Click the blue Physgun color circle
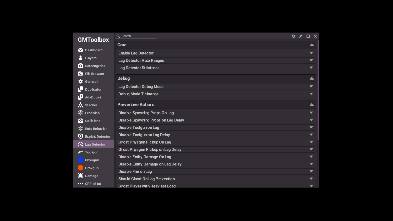This screenshot has width=393, height=221. coord(80,160)
